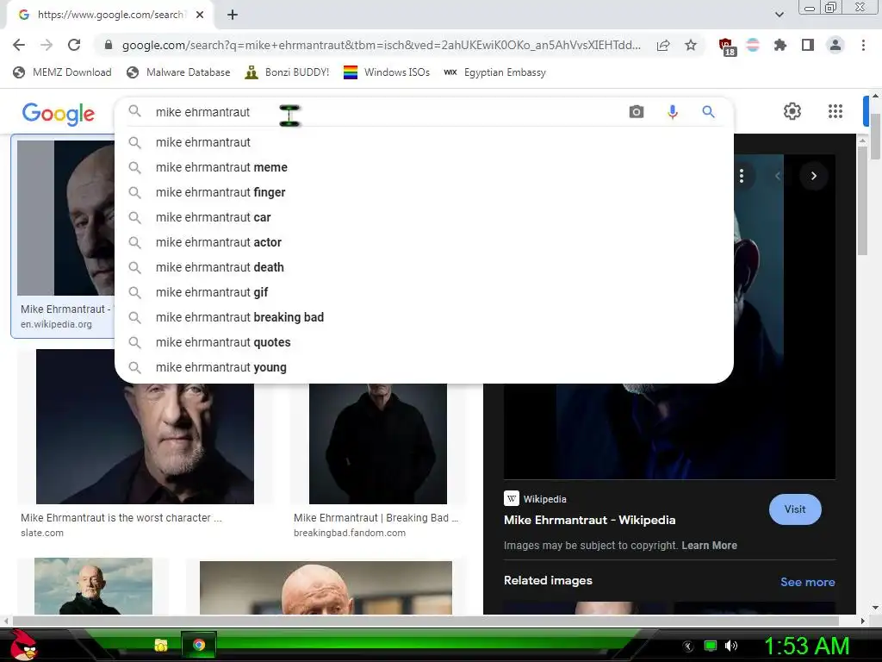882x662 pixels.
Task: Choose 'mike ehrmantraut death' suggestion
Action: [x=424, y=267]
